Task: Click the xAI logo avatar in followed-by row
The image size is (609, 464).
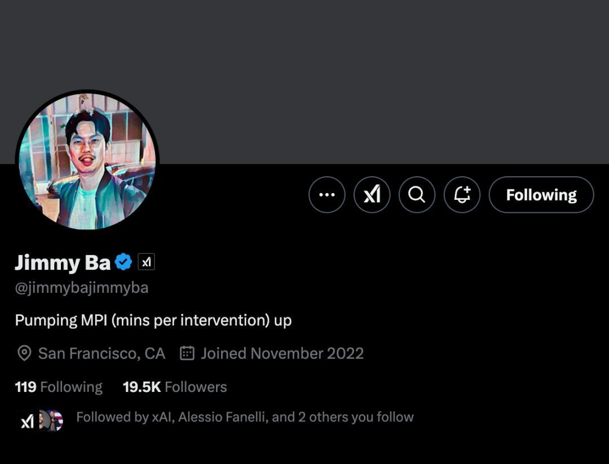Action: click(27, 421)
